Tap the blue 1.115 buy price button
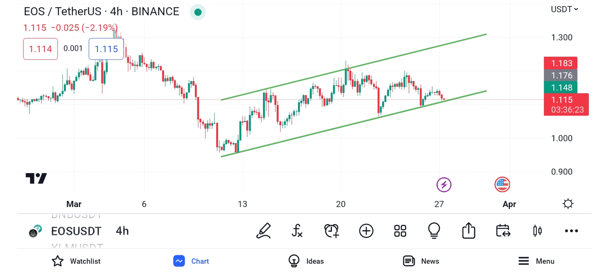This screenshot has width=609, height=274. [x=106, y=49]
